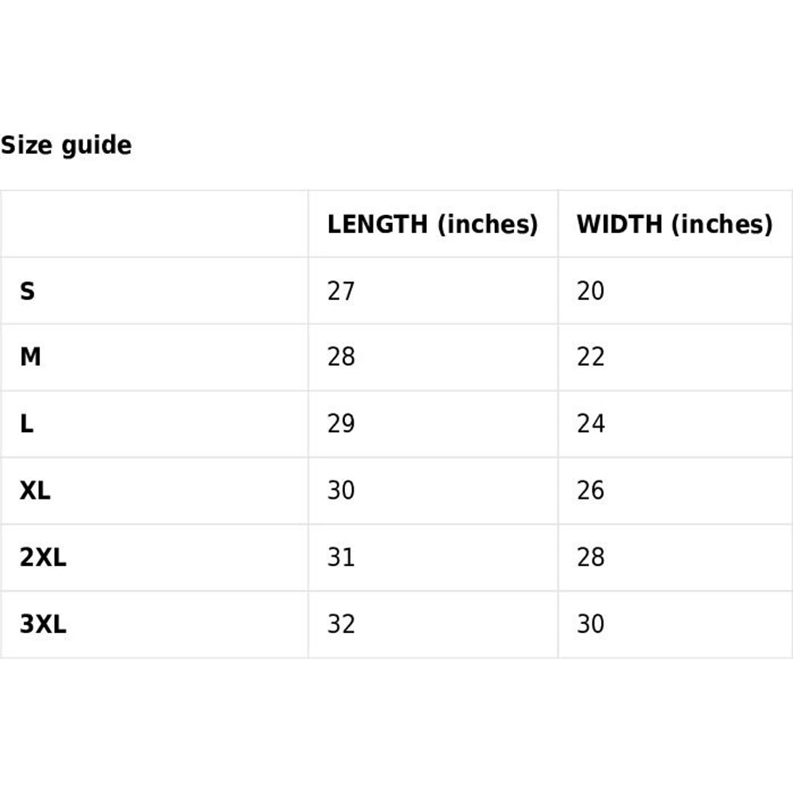This screenshot has height=793, width=793.
Task: Click width value 24 for size L
Action: tap(591, 424)
